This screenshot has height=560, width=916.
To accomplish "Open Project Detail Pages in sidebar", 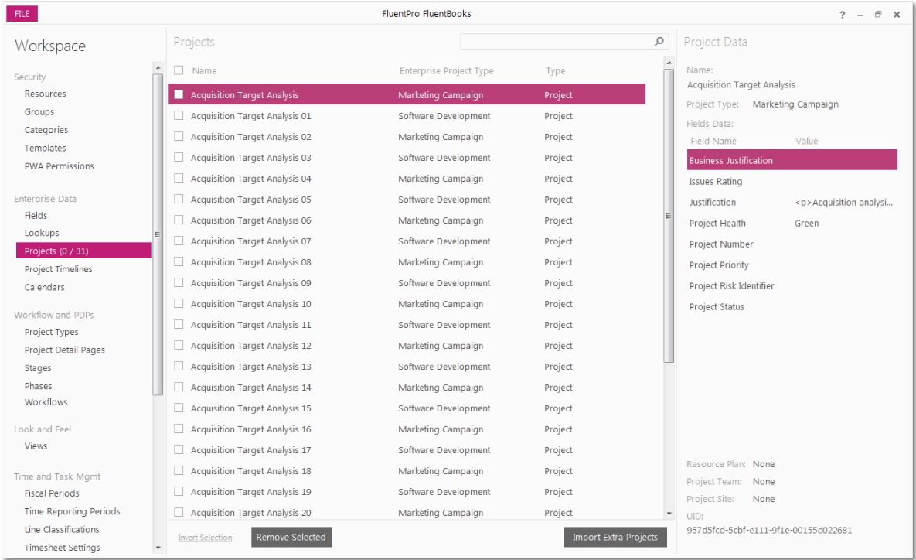I will [65, 350].
